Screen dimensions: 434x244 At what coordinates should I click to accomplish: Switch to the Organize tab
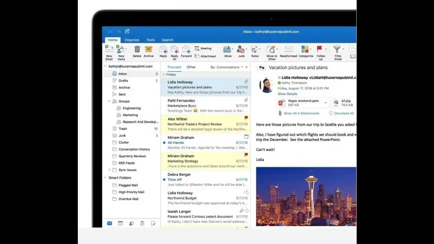pyautogui.click(x=132, y=40)
